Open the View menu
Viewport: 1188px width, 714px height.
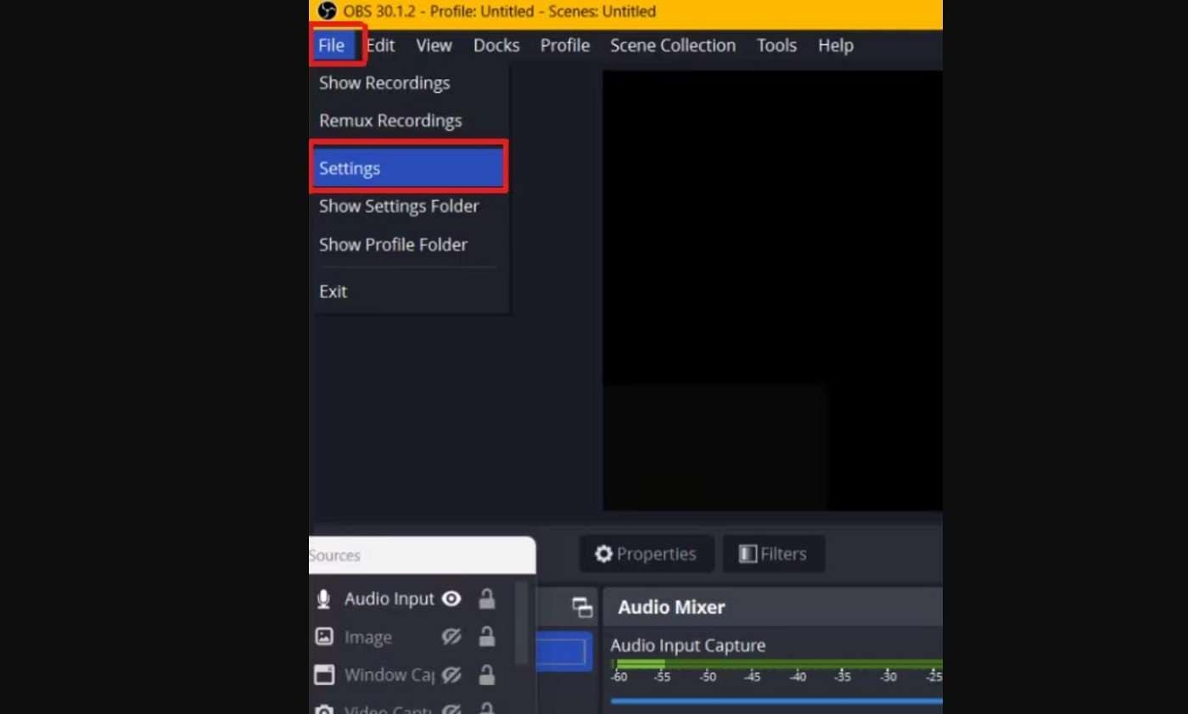434,46
